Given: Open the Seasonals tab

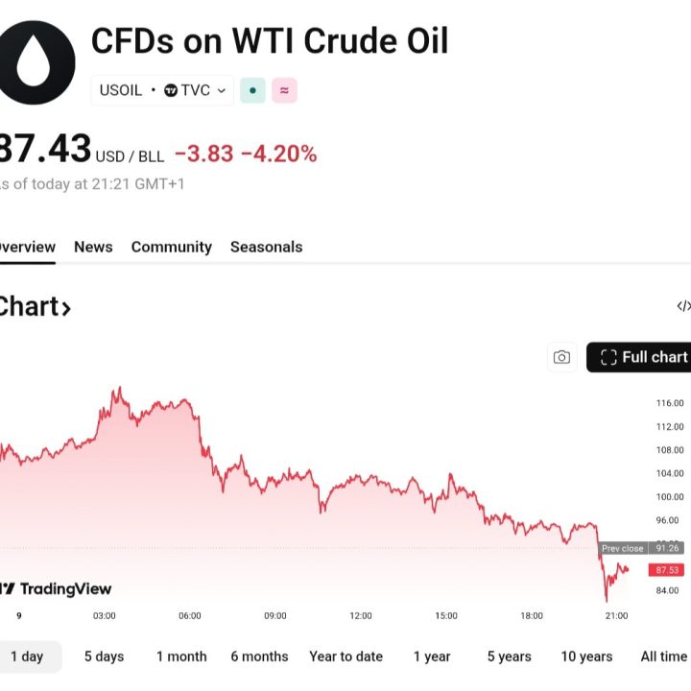Looking at the screenshot, I should coord(266,247).
